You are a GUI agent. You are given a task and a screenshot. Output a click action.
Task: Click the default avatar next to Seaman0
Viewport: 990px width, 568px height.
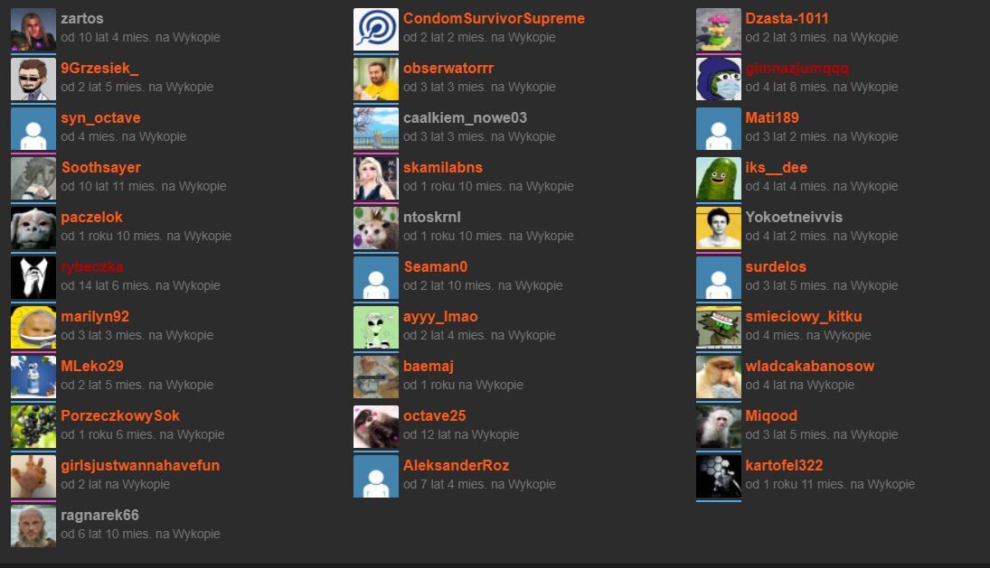click(x=375, y=278)
